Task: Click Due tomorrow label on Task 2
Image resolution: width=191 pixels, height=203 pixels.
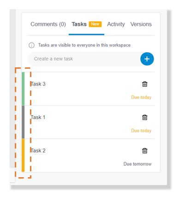Action: [137, 164]
